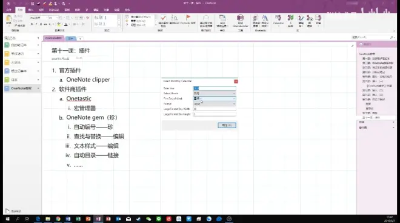This screenshot has width=400, height=223.
Task: Switch to the OneNote教程 section tab
Action: click(x=53, y=38)
